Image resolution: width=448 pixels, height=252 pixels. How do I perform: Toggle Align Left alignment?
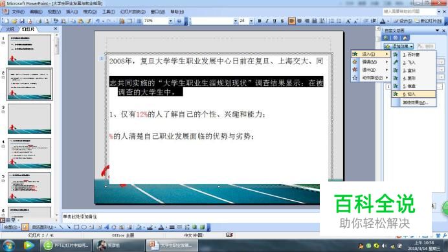[x=291, y=21]
